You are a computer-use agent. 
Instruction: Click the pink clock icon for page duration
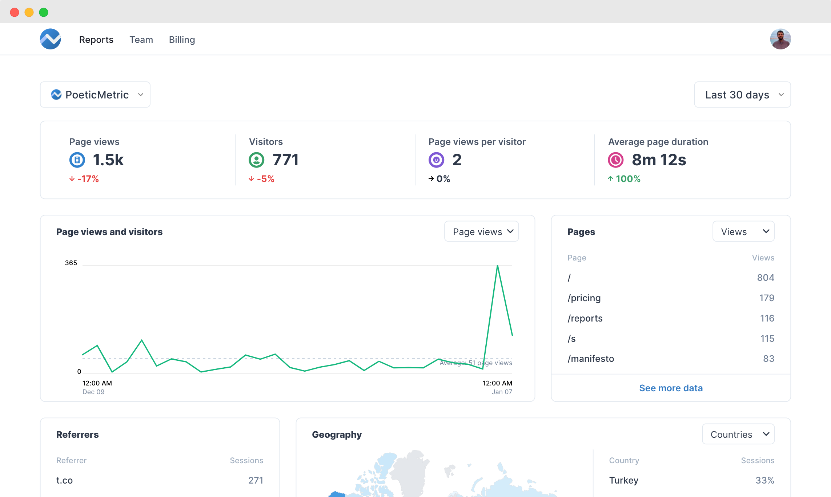616,160
